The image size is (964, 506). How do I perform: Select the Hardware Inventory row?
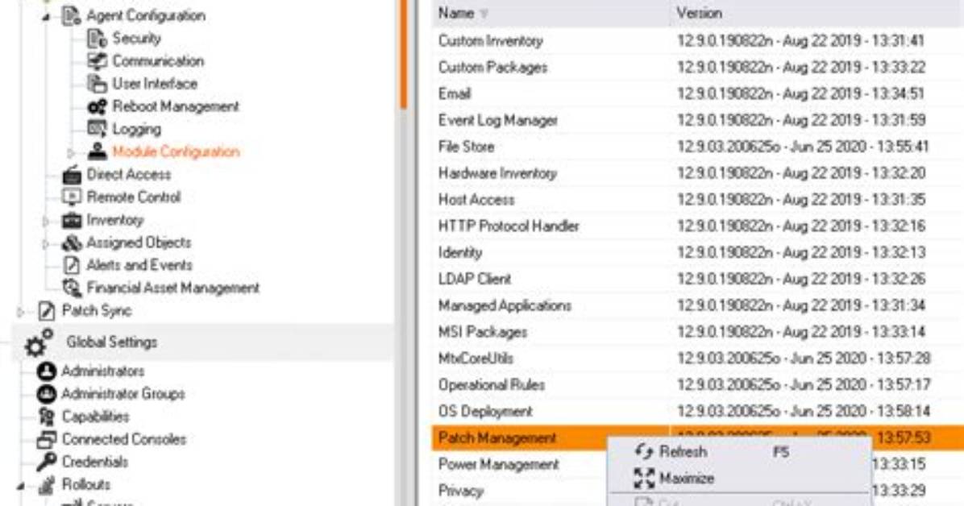coord(698,172)
